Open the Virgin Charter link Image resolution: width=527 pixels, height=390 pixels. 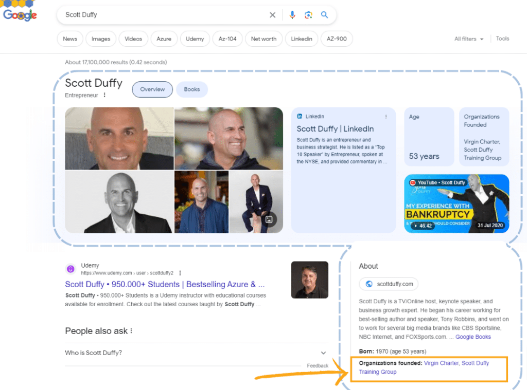[x=441, y=363]
